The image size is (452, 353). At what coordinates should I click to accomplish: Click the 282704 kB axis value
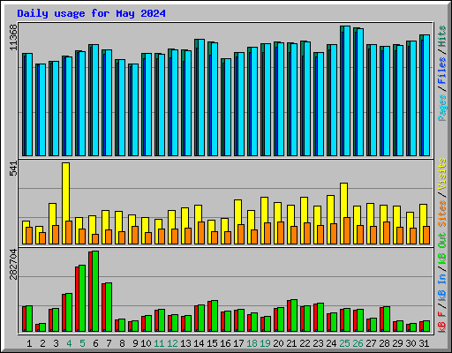(x=13, y=265)
